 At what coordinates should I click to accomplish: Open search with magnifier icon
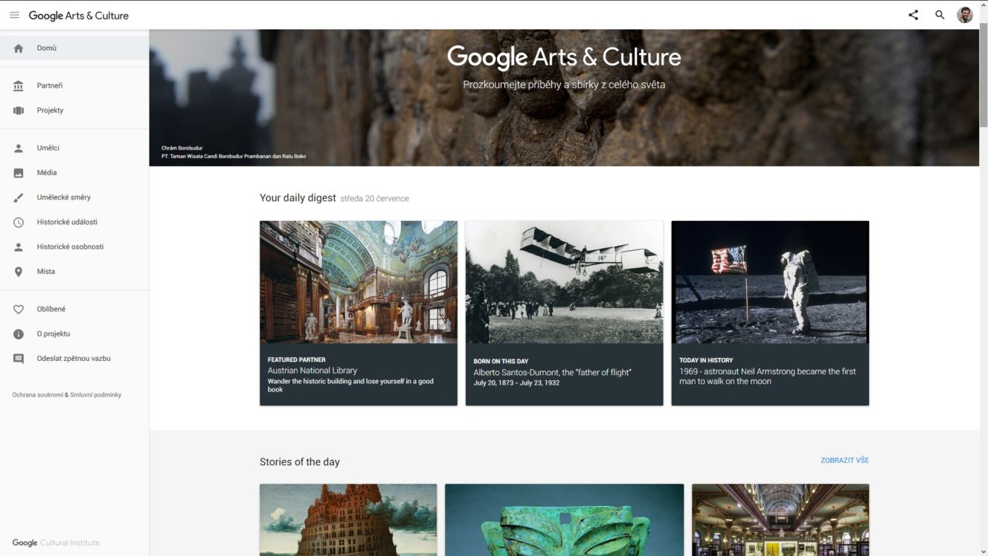tap(940, 15)
